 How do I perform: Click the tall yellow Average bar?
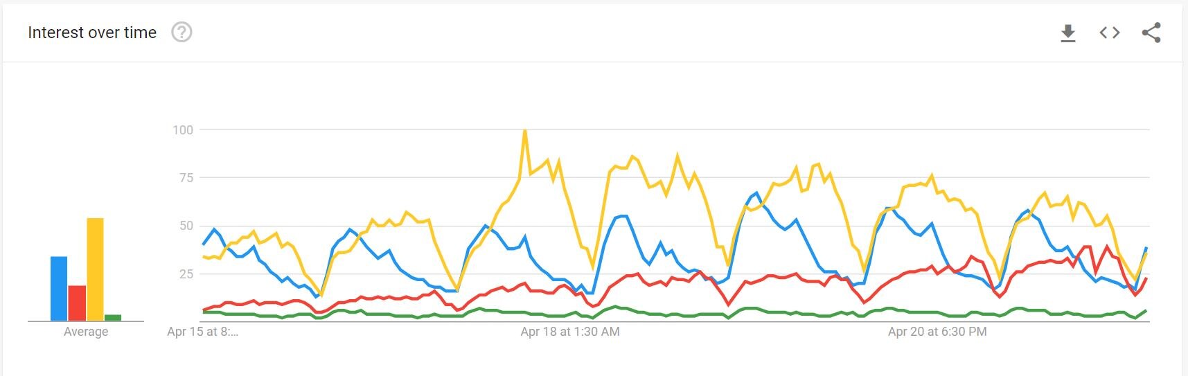[95, 269]
